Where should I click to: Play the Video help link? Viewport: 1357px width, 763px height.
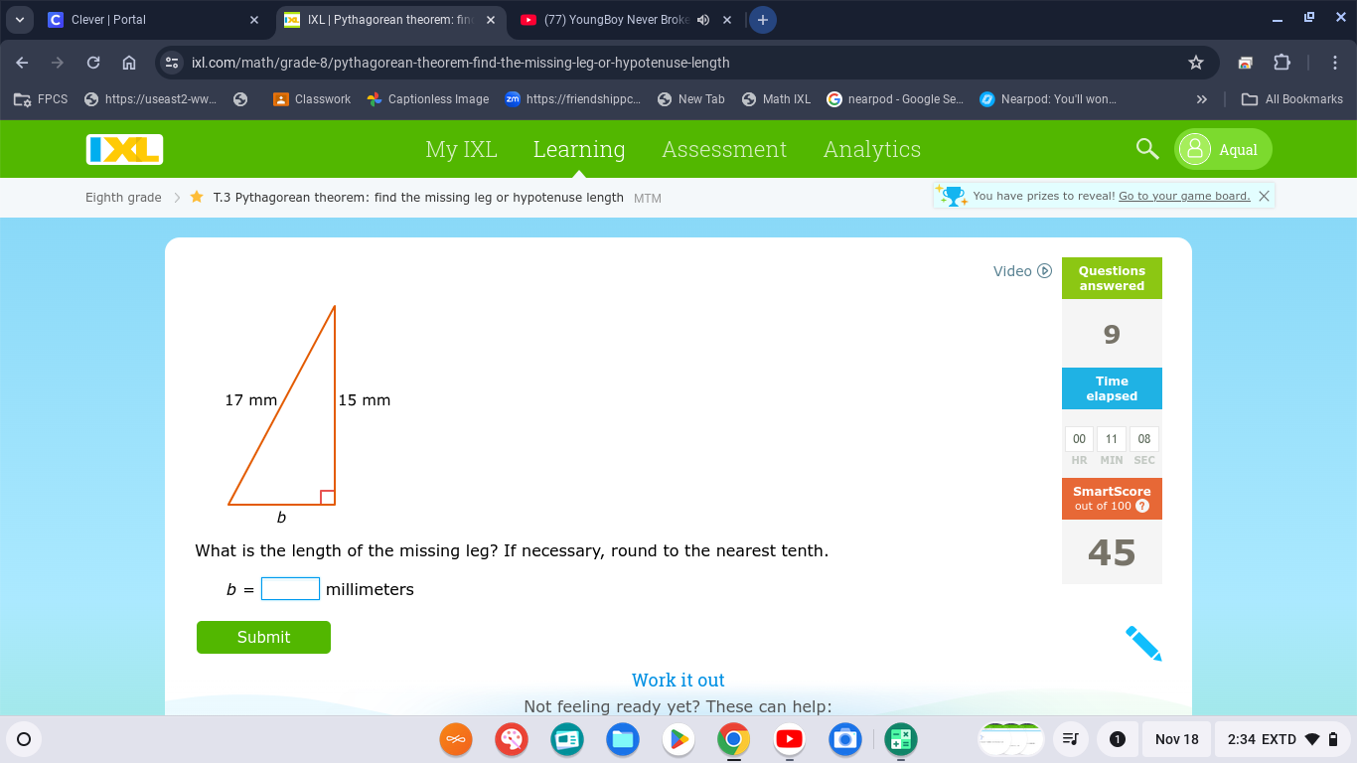click(1022, 271)
